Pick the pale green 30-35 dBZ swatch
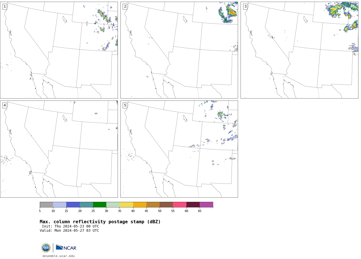This screenshot has height=259, width=361. point(113,205)
